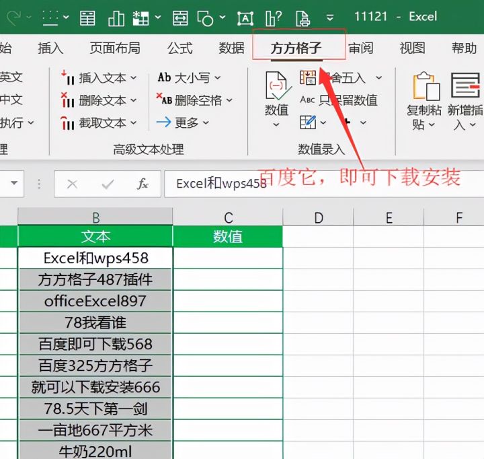Click the 插入文本 button
Screen dimensions: 484x459
[x=98, y=78]
